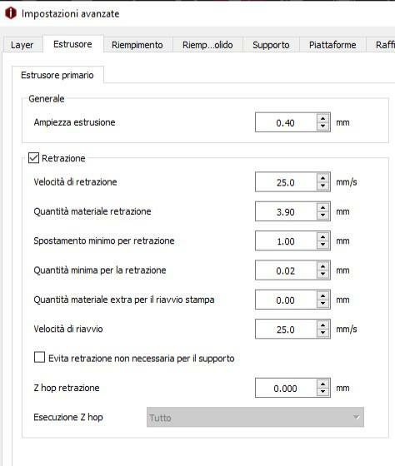
Task: Open the Piattaforme tab
Action: (x=332, y=45)
